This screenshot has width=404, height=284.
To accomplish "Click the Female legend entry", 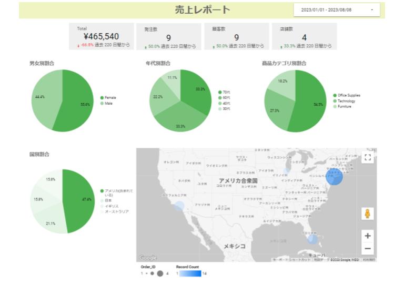I will (x=108, y=98).
